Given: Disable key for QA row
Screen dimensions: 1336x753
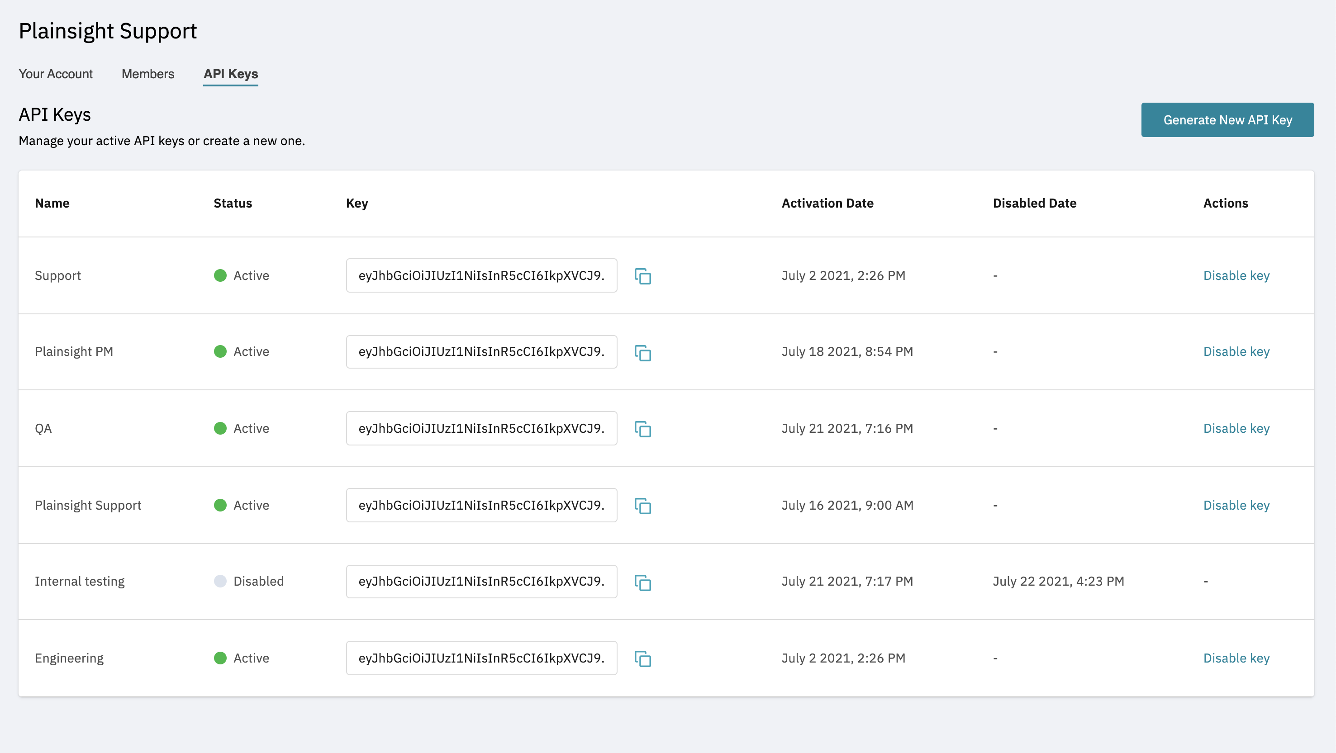Looking at the screenshot, I should point(1236,428).
